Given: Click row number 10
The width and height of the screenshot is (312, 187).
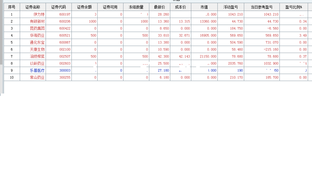Looking at the screenshot, I should (x=12, y=77).
